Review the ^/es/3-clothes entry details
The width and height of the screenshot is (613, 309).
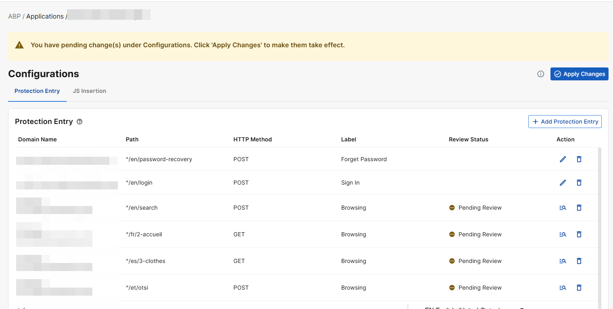563,261
